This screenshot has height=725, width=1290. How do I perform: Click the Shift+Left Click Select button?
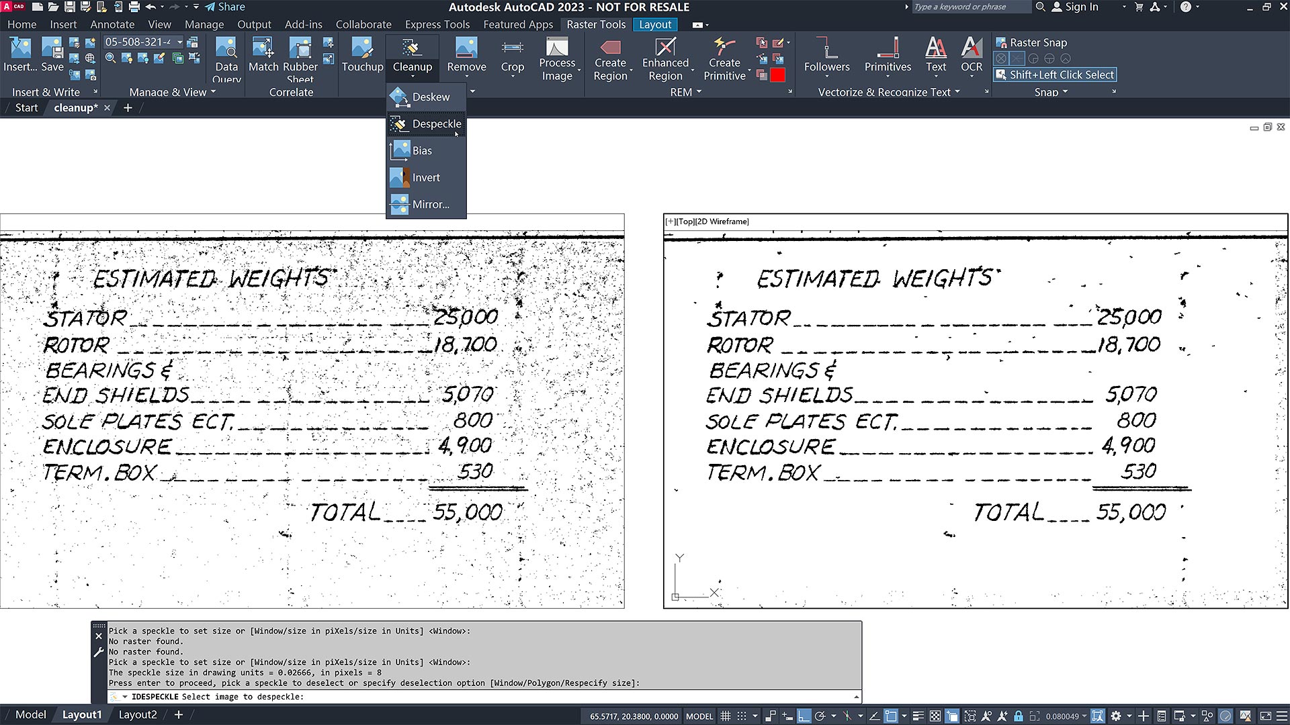(x=1055, y=75)
